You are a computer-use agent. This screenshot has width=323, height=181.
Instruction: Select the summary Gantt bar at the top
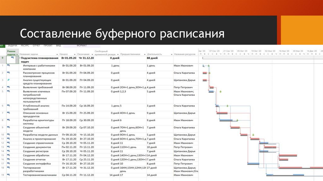click(263, 58)
